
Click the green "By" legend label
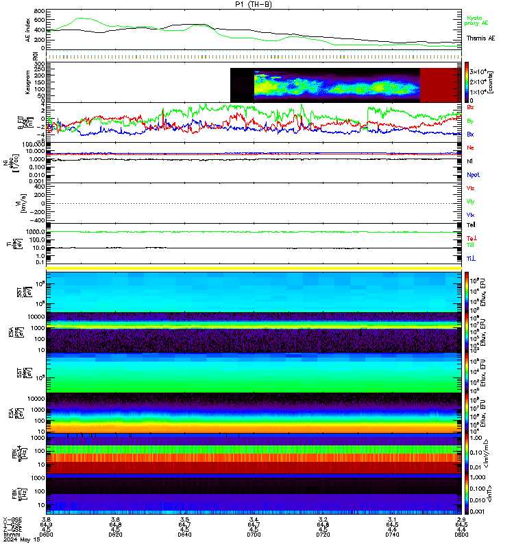click(470, 121)
